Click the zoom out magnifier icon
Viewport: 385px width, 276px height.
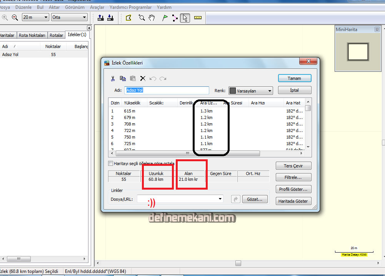pos(15,17)
